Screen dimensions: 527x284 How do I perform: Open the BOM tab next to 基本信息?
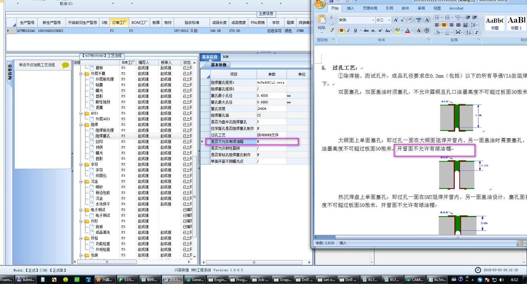pos(226,57)
